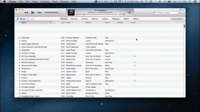Open the File menu
The width and height of the screenshot is (200, 112).
tap(21, 2)
